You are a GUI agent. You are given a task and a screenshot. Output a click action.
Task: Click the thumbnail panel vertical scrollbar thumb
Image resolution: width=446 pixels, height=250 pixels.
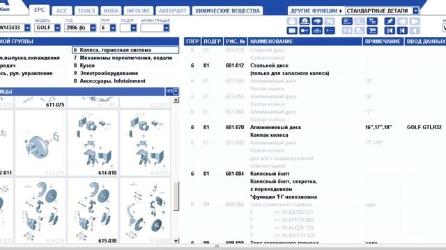pos(176,196)
